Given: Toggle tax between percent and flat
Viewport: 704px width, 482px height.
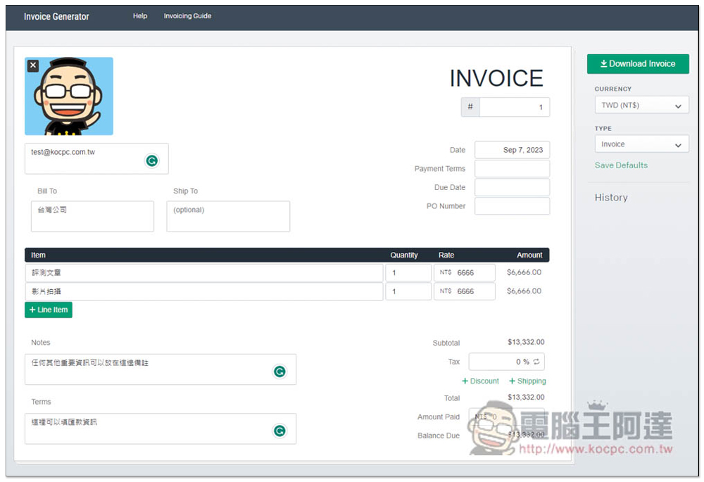Looking at the screenshot, I should coord(536,362).
